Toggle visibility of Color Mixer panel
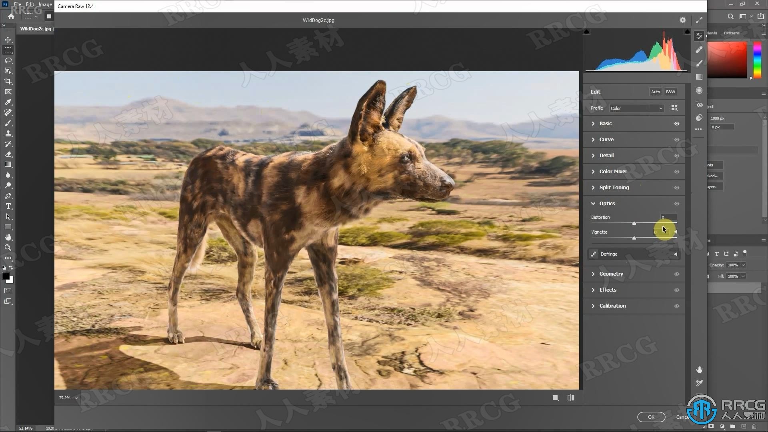 [677, 172]
